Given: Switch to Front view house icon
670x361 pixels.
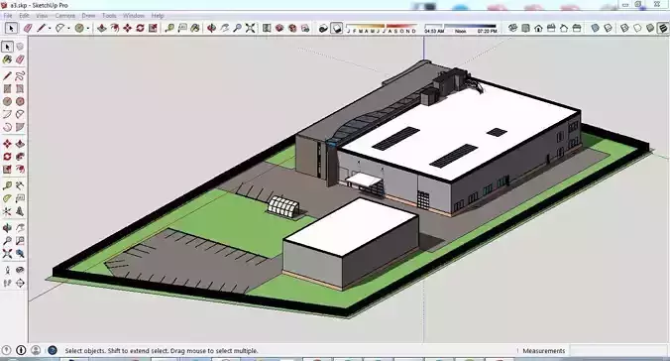Looking at the screenshot, I should point(538,28).
